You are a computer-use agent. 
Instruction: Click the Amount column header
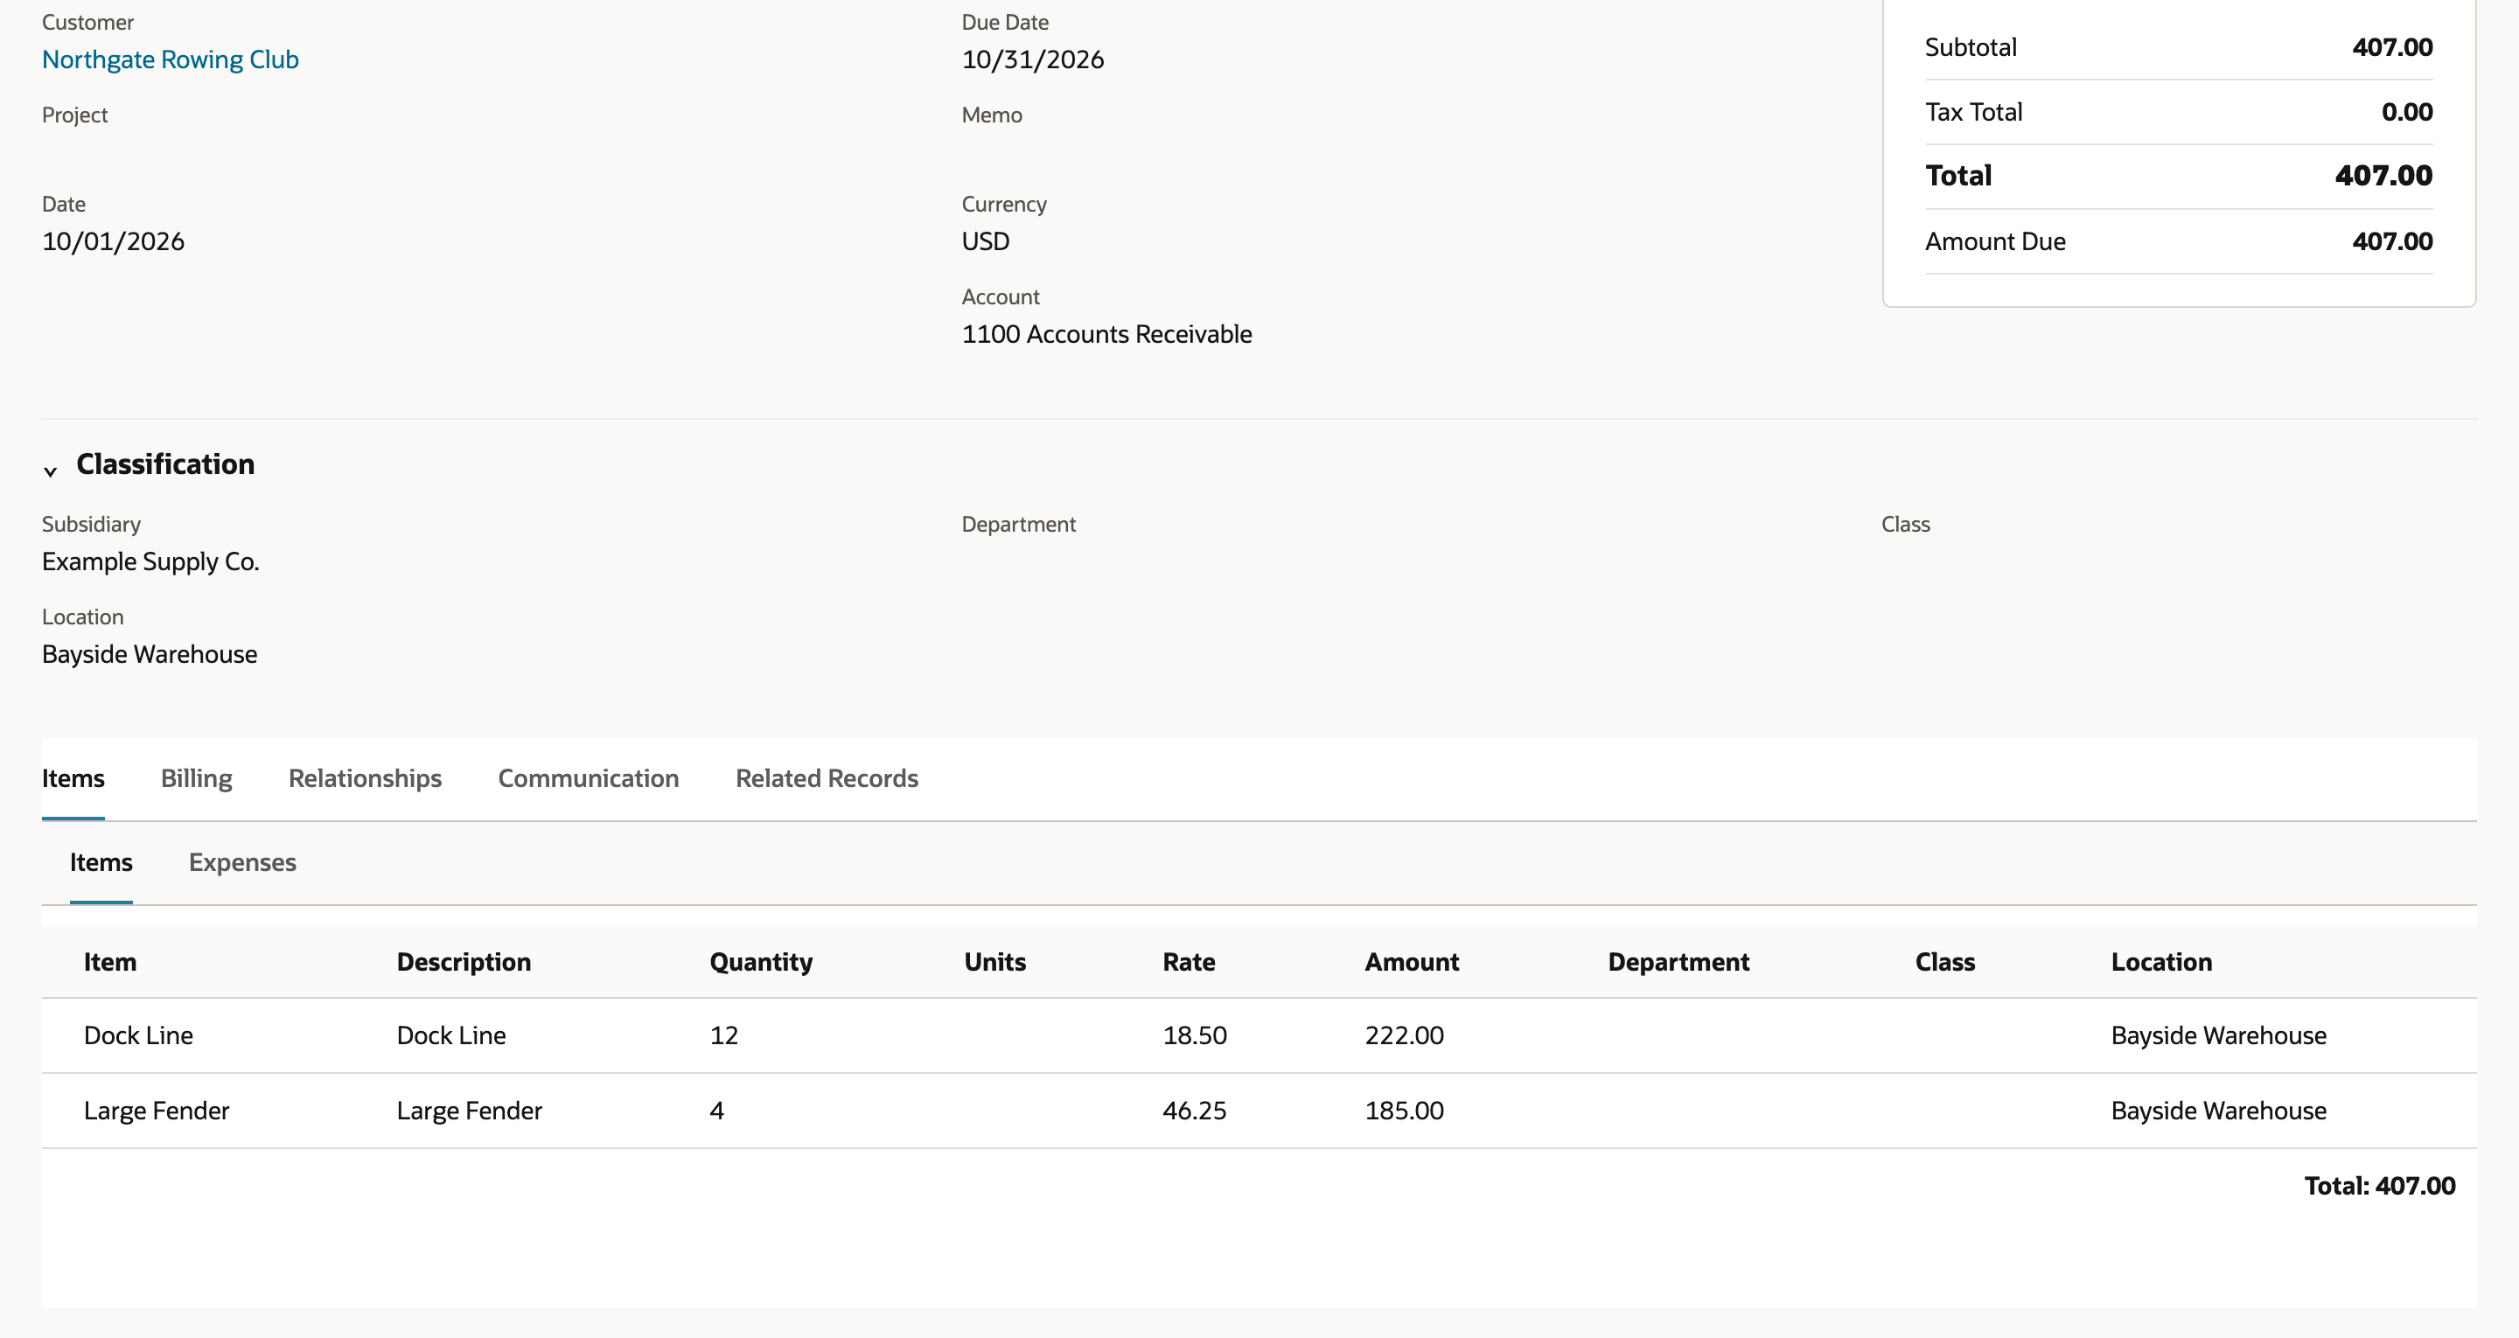(x=1411, y=963)
